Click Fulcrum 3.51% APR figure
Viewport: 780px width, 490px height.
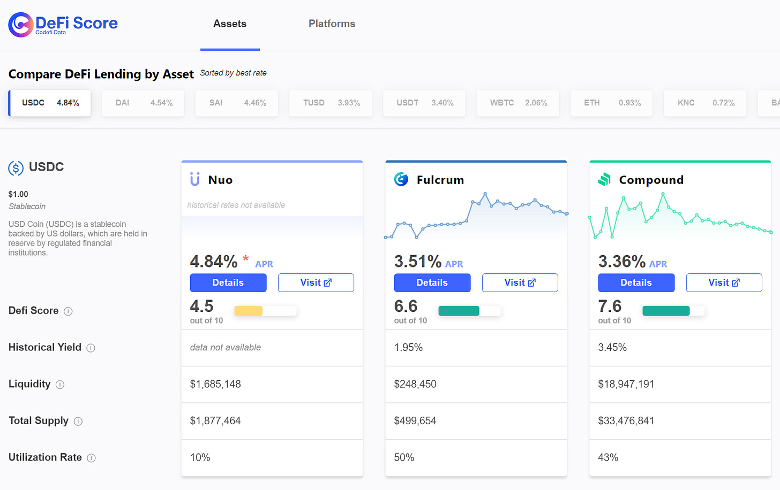click(418, 262)
